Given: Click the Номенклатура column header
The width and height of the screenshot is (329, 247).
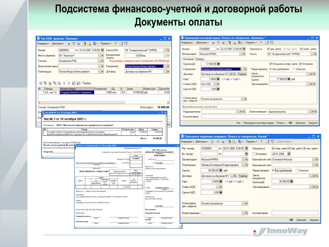Looking at the screenshot, I should click(x=77, y=89).
